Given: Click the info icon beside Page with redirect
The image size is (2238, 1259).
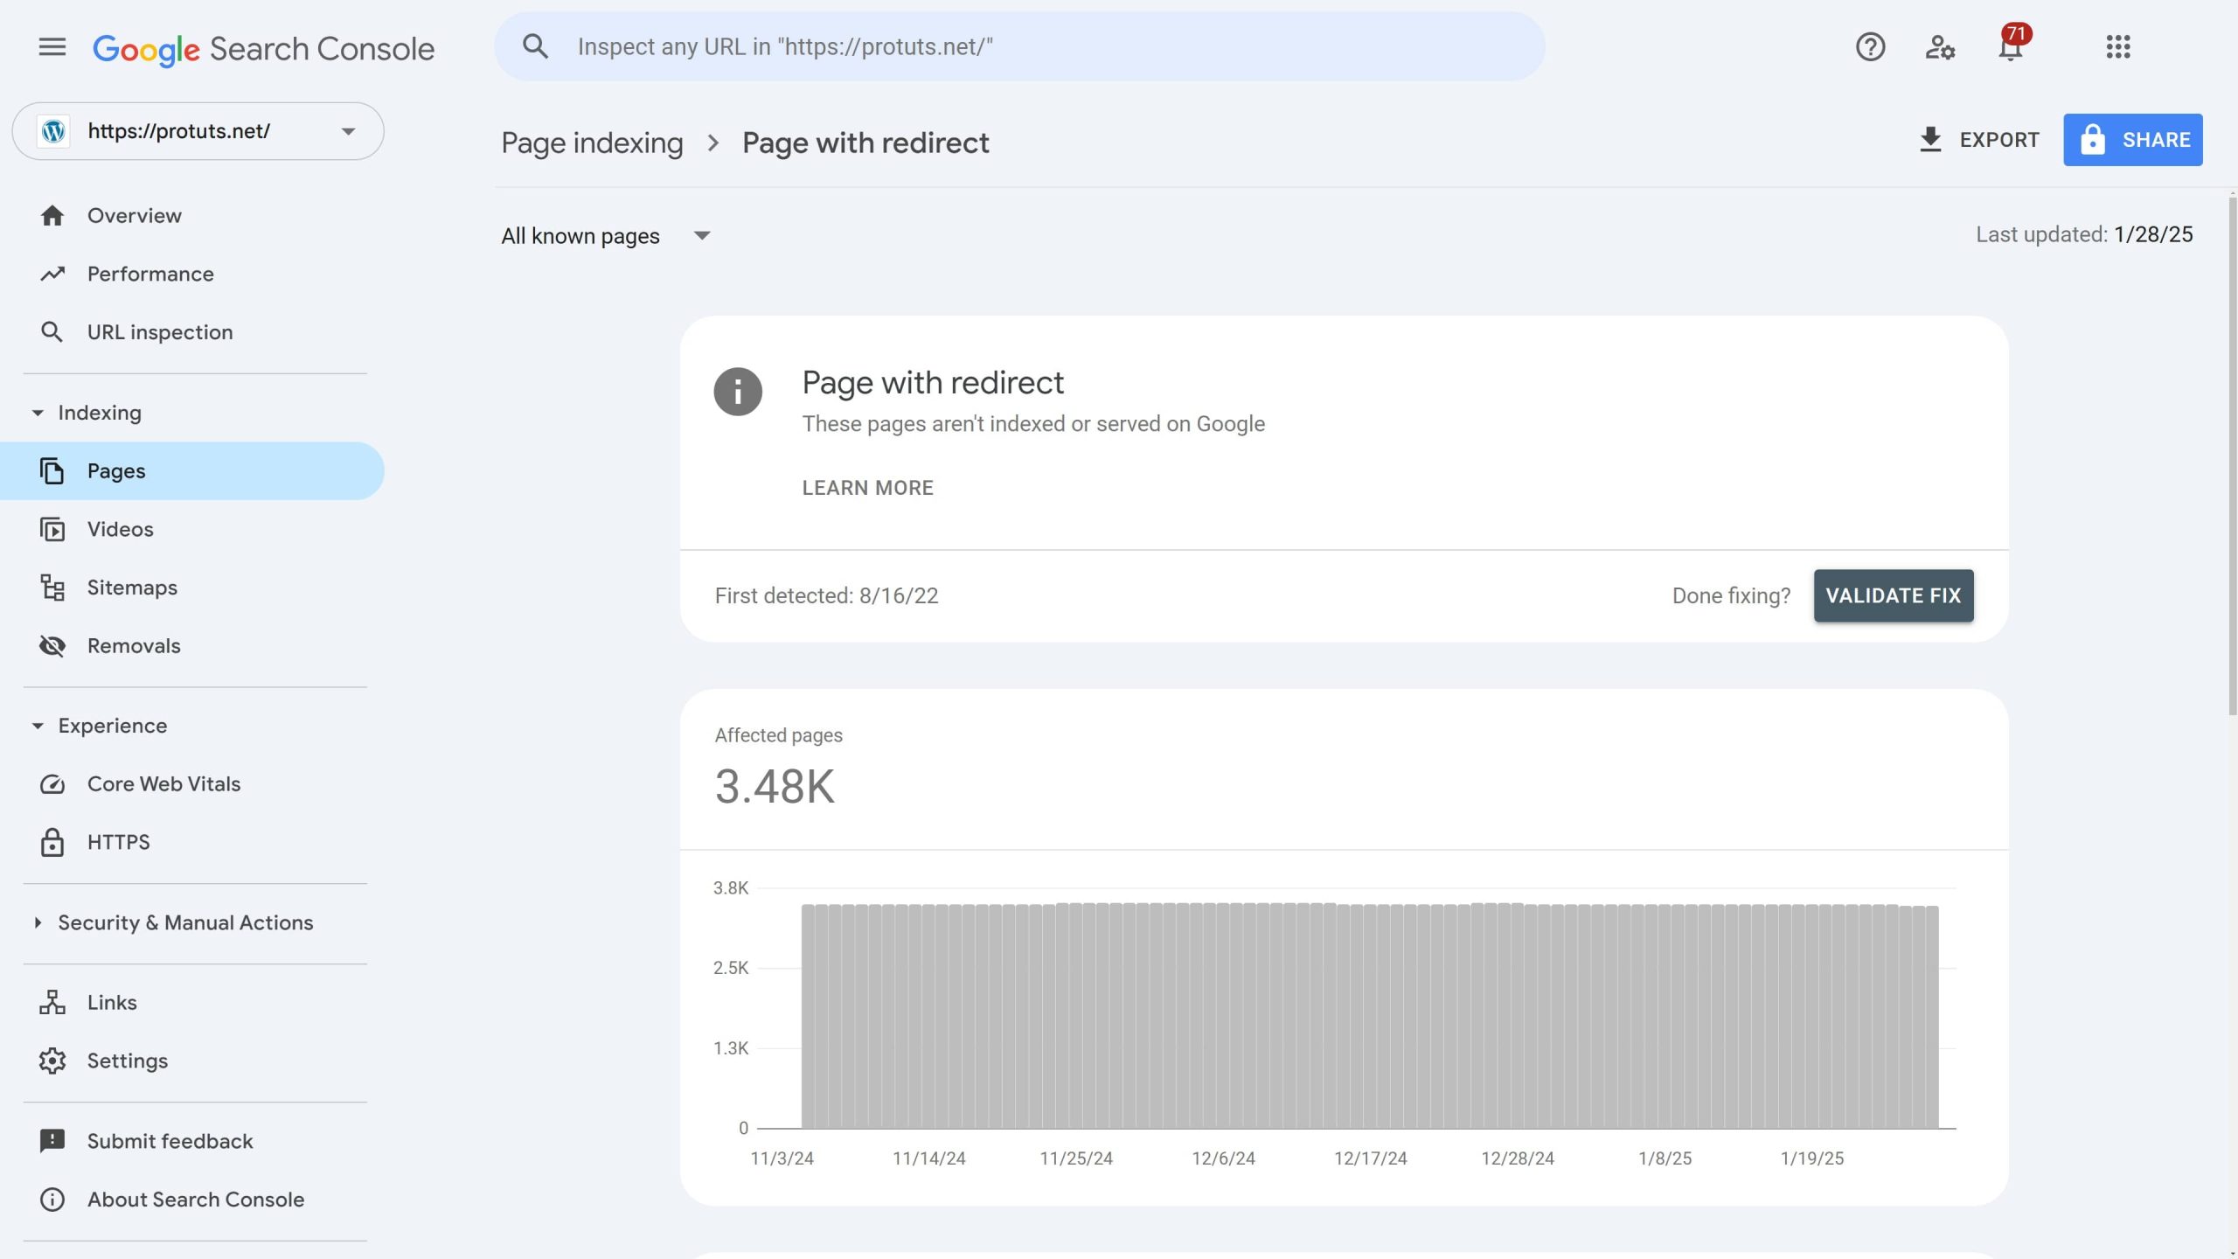Looking at the screenshot, I should tap(737, 391).
